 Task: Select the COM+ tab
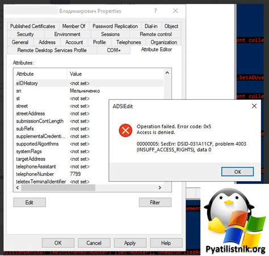pyautogui.click(x=114, y=50)
